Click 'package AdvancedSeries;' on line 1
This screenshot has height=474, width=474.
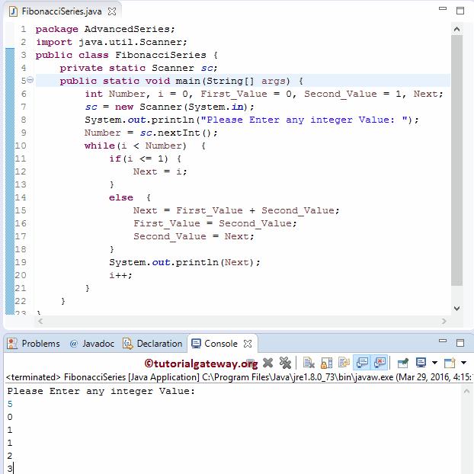click(x=105, y=29)
